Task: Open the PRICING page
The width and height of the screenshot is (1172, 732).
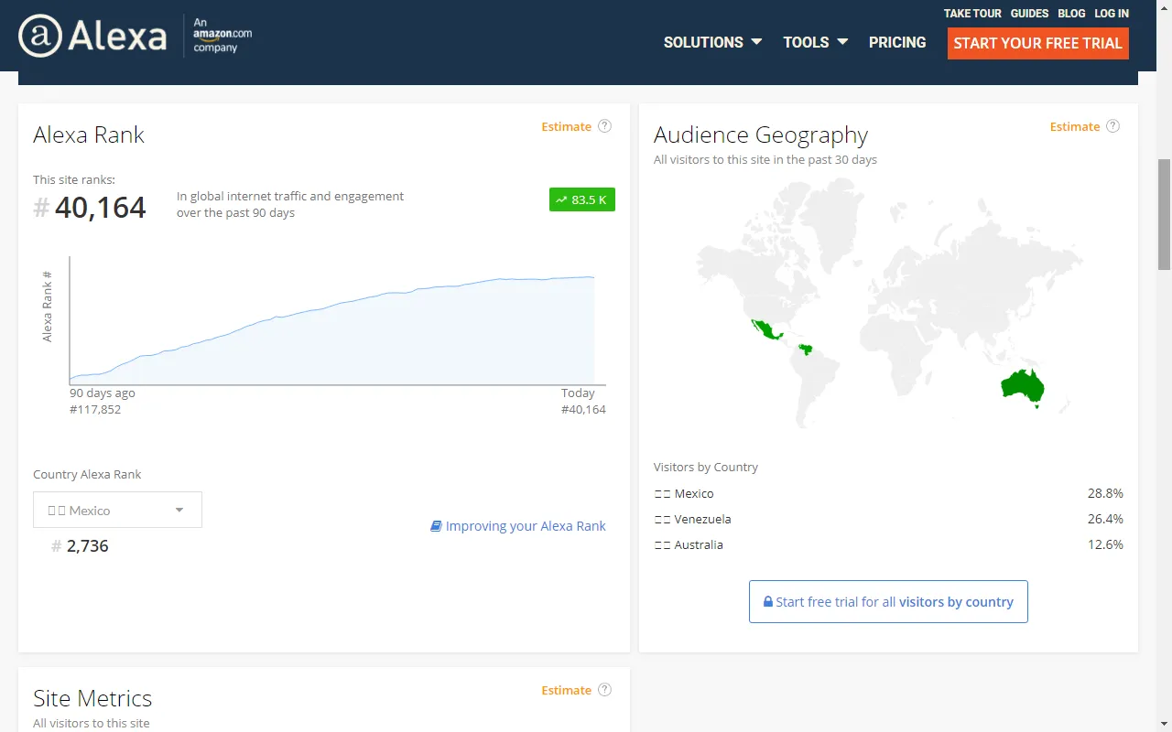Action: point(897,42)
